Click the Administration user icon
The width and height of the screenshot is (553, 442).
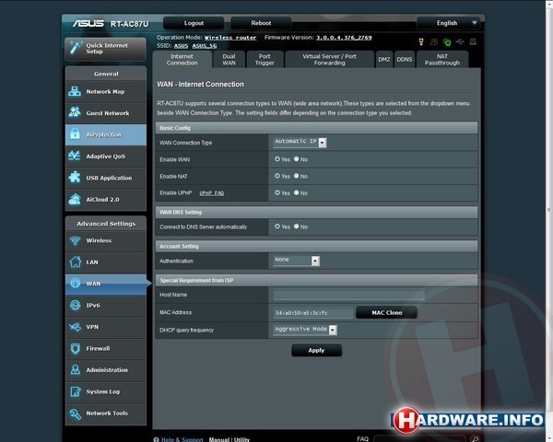(x=75, y=370)
